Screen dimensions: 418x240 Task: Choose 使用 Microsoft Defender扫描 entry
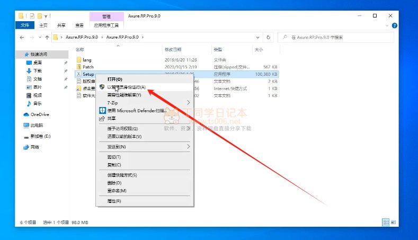click(145, 110)
